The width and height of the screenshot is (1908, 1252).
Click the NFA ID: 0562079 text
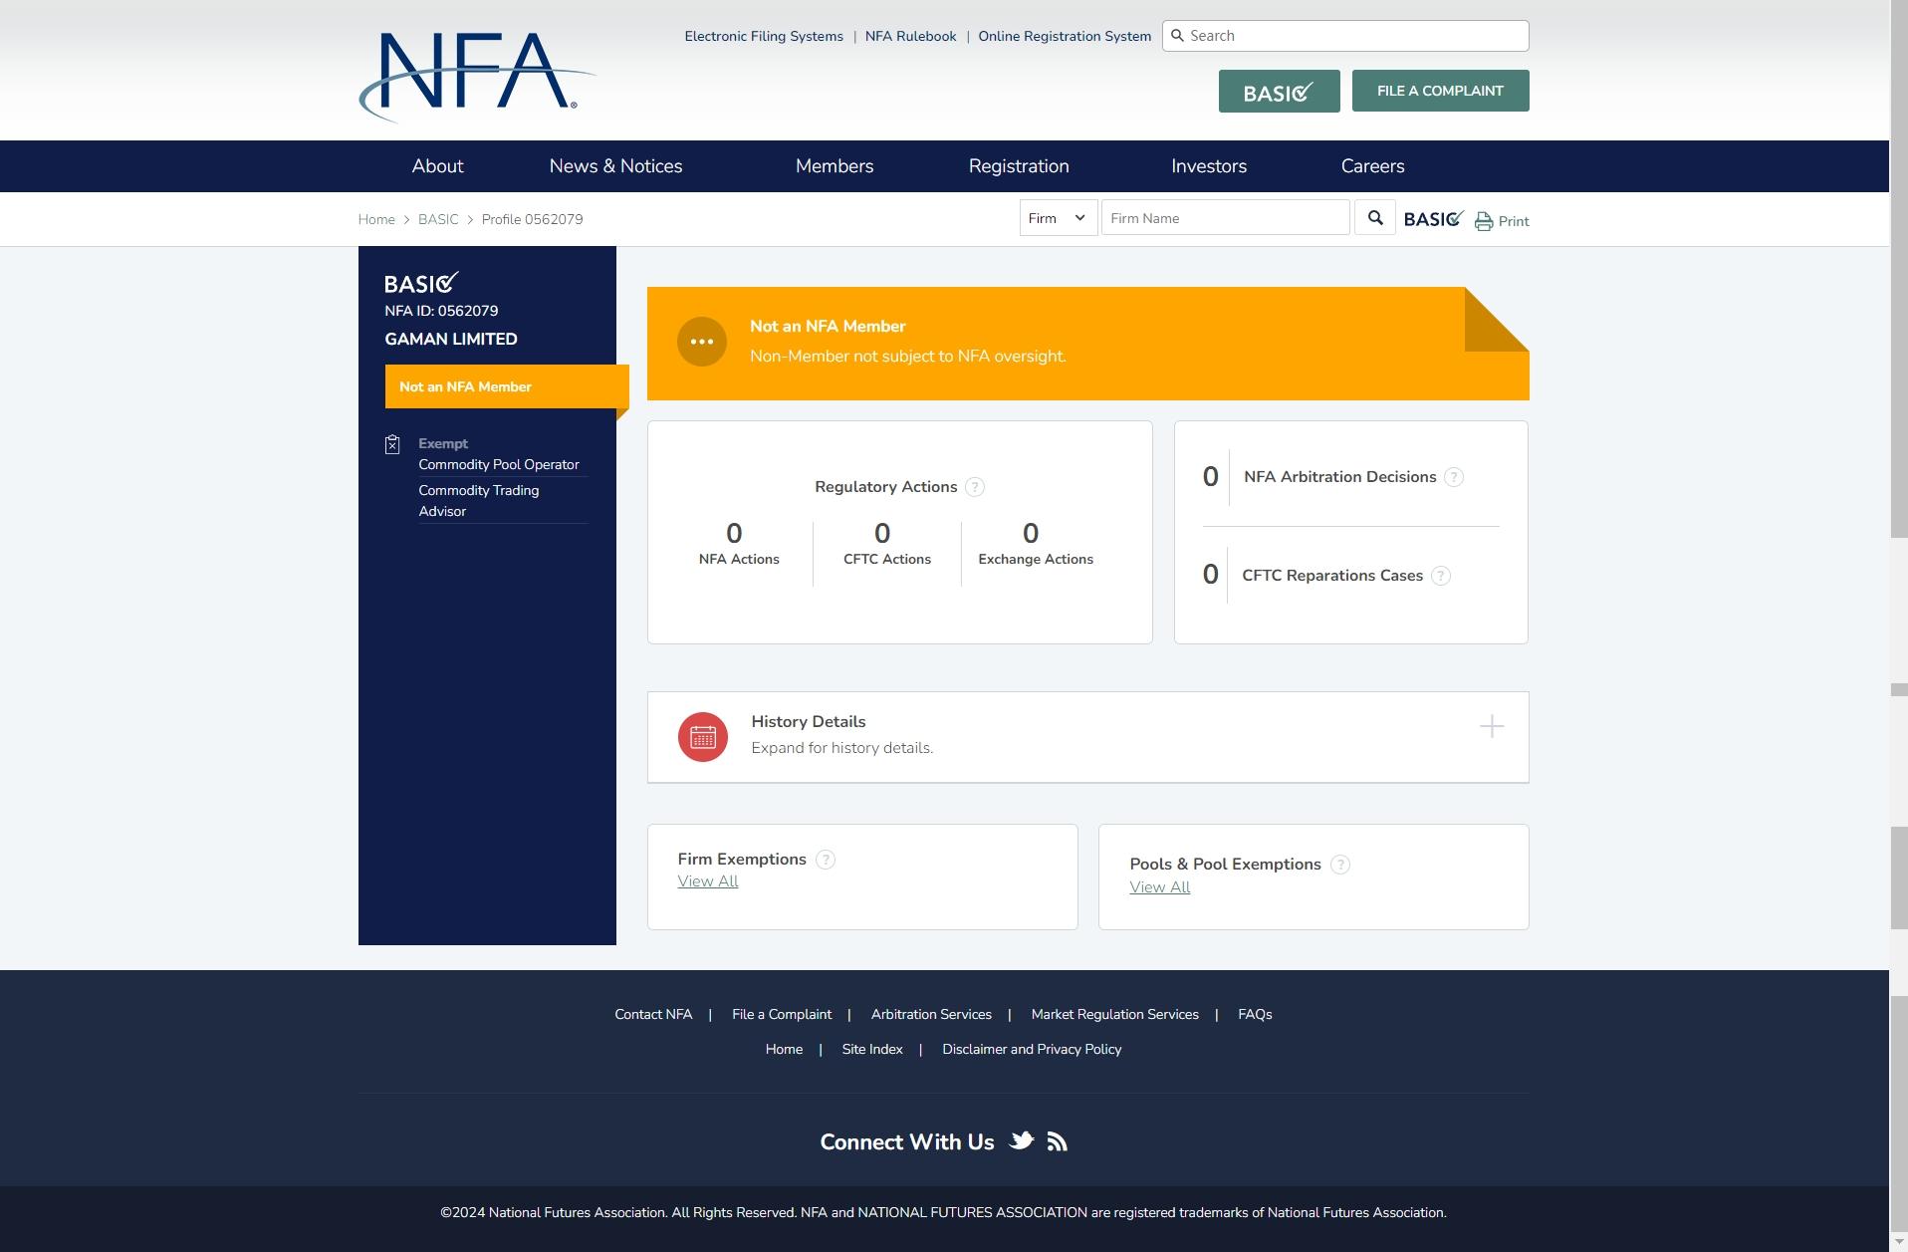point(441,312)
